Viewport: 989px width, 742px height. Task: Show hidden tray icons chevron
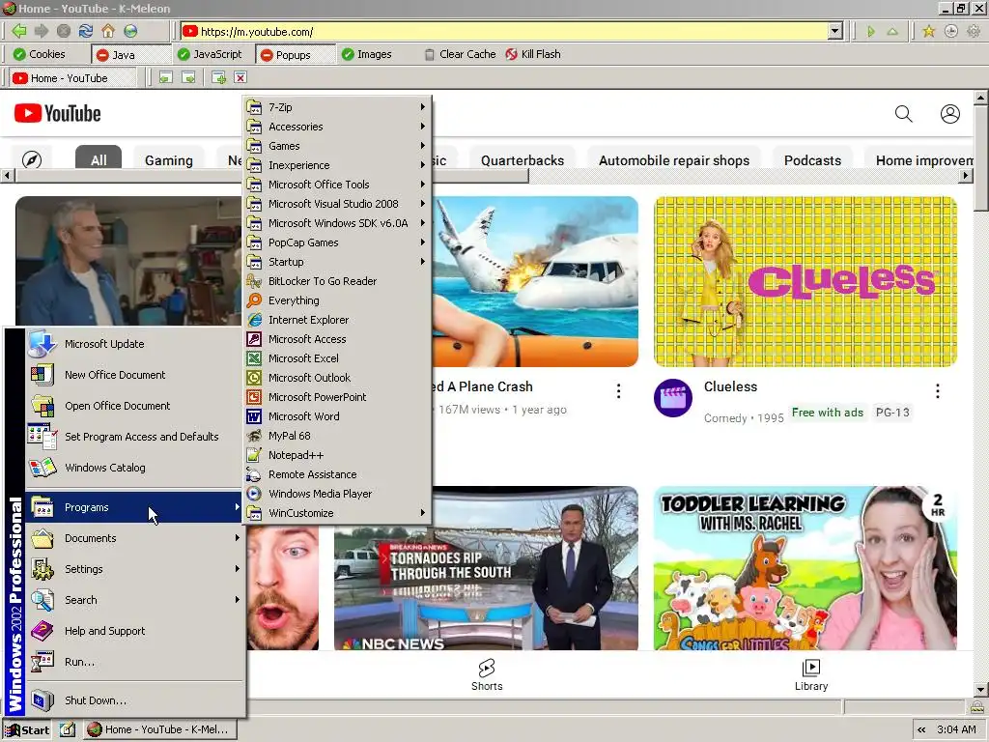pyautogui.click(x=921, y=730)
